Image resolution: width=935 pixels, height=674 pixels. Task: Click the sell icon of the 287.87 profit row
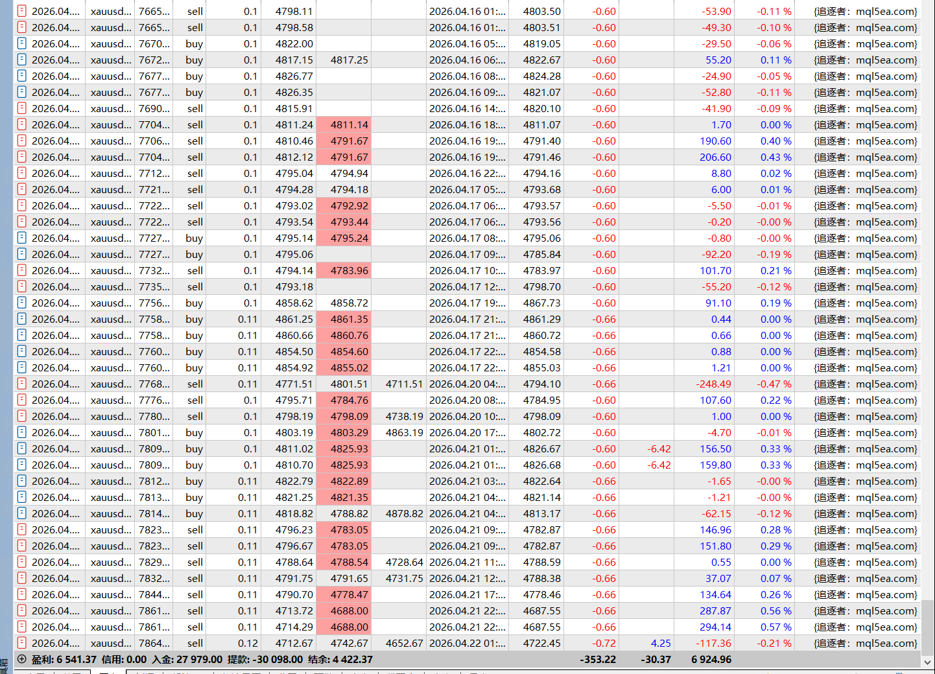(21, 610)
